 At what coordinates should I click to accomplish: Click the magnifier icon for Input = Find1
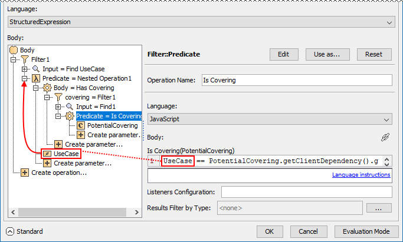70,107
